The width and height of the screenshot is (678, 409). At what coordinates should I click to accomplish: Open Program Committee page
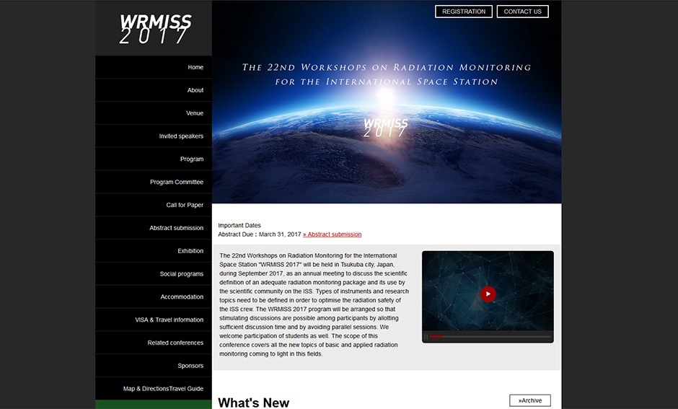[154, 182]
